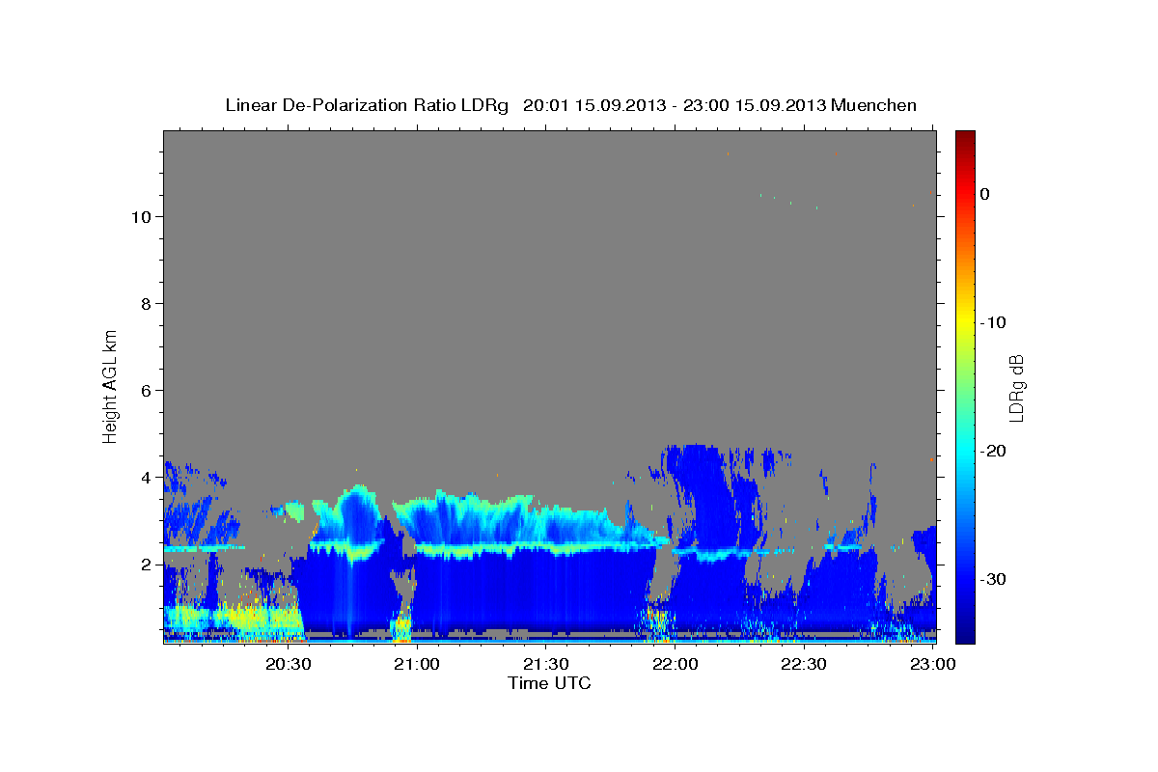Click the colorbar value -20
1158x772 pixels.
pyautogui.click(x=994, y=451)
